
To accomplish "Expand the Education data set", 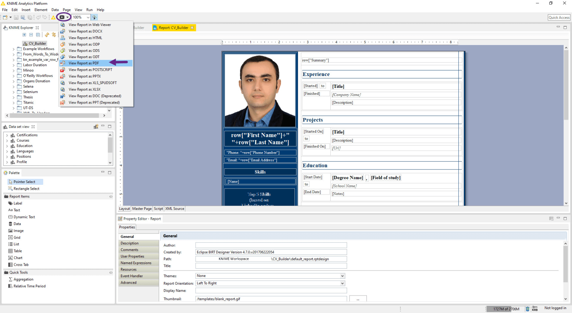I will coord(7,146).
